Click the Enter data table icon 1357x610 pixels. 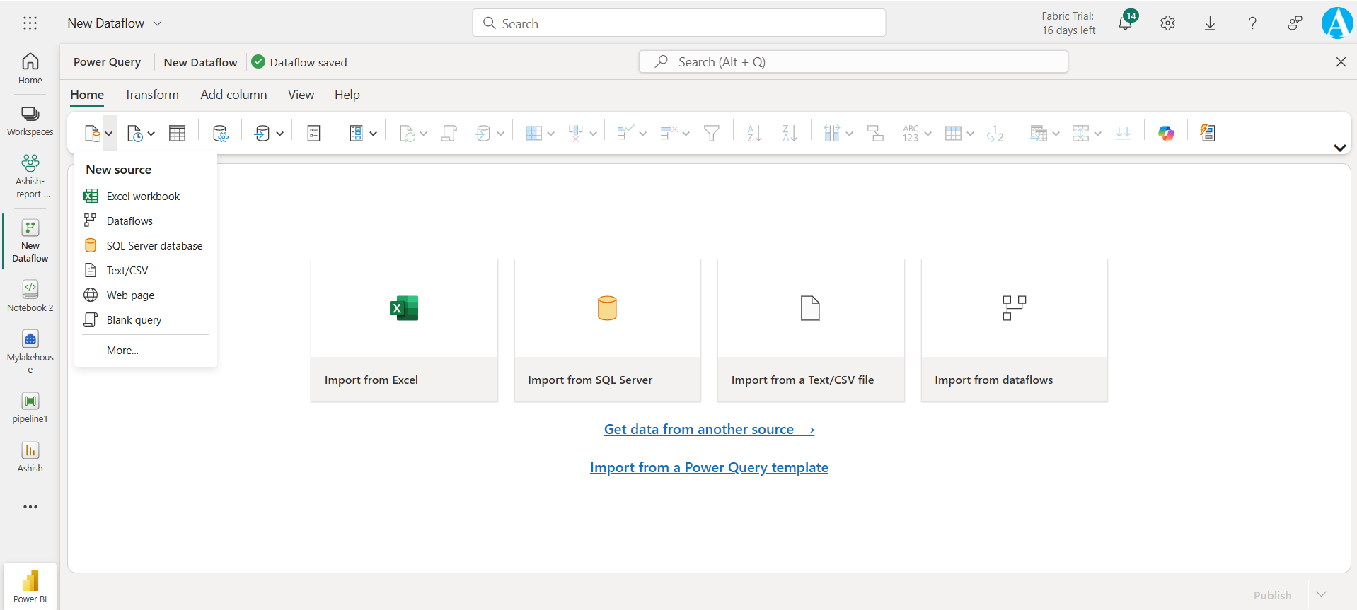(x=177, y=133)
